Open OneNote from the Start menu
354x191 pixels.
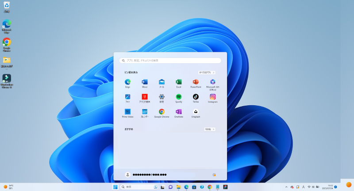click(179, 114)
